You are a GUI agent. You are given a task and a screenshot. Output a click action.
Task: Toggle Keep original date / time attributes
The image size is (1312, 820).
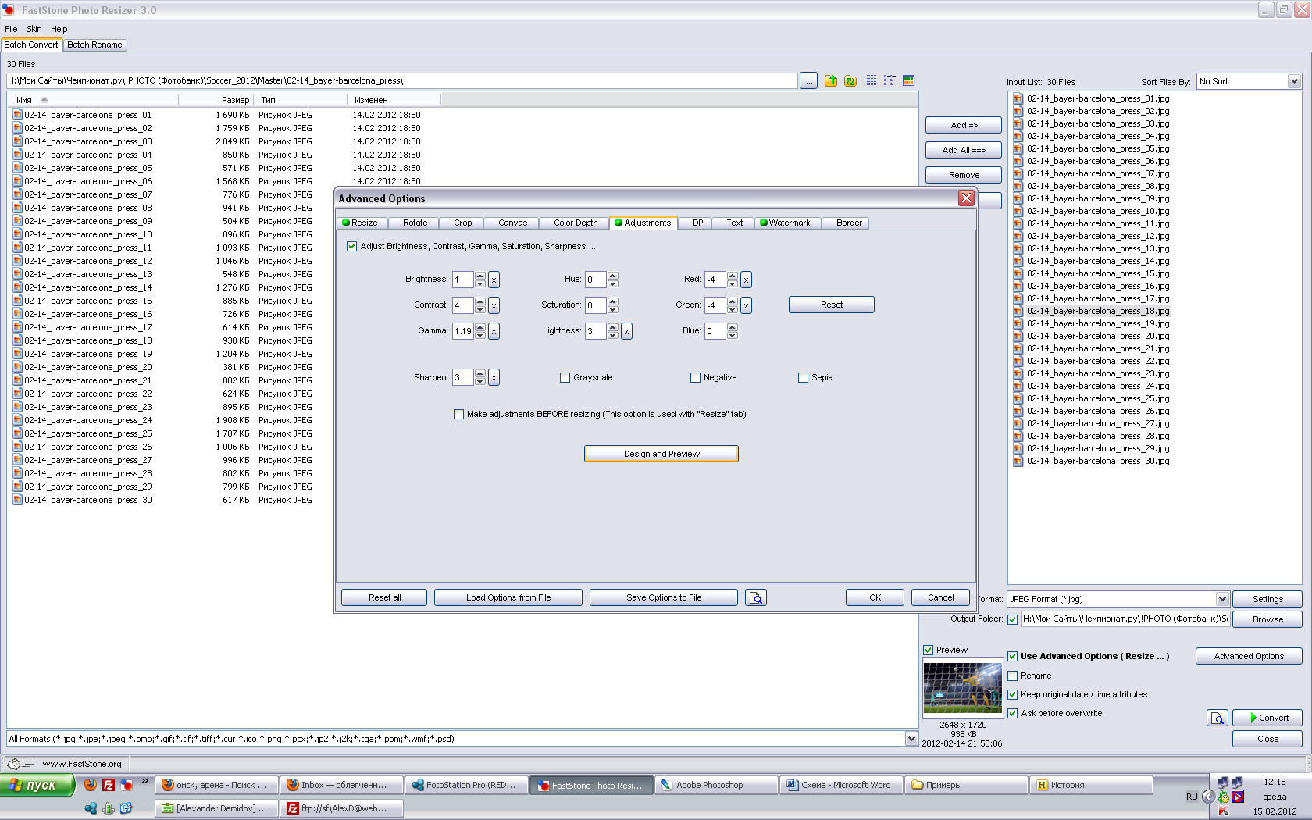[1012, 694]
